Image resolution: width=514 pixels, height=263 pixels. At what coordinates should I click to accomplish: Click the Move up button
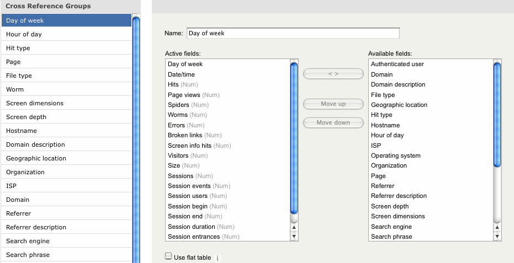coord(333,104)
